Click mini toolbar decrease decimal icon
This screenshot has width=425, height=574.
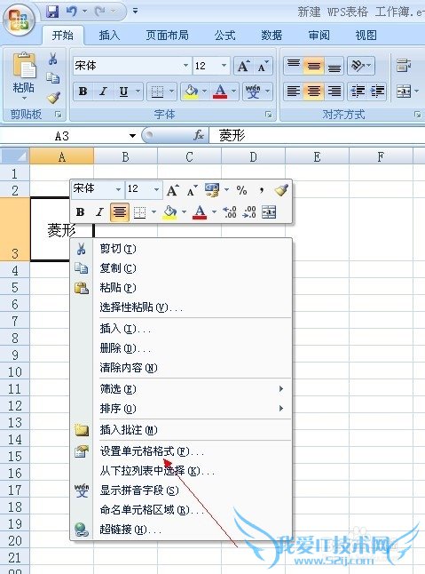(249, 212)
